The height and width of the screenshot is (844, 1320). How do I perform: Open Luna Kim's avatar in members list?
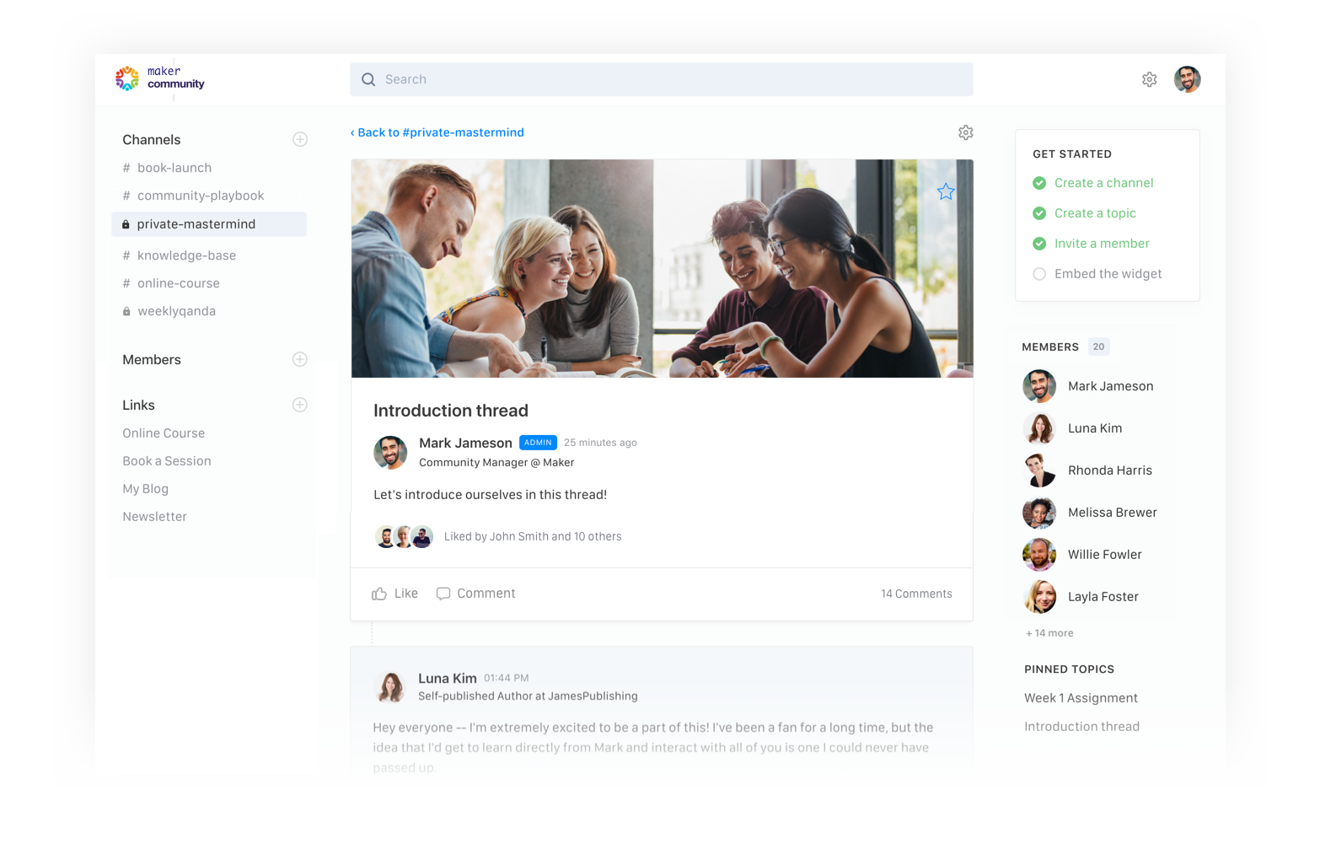pos(1039,428)
